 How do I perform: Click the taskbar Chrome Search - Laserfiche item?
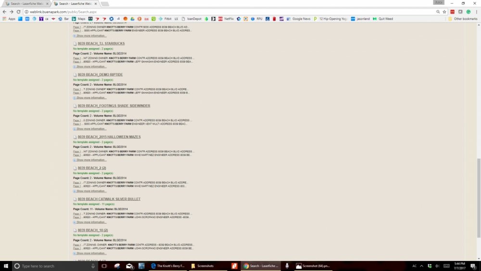click(x=261, y=266)
